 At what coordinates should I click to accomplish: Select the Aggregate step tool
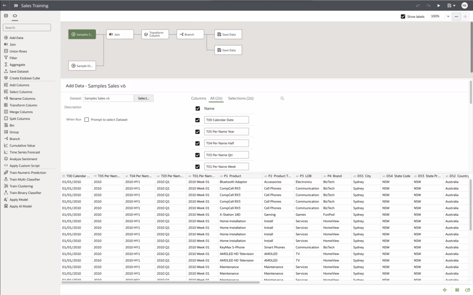(x=17, y=64)
